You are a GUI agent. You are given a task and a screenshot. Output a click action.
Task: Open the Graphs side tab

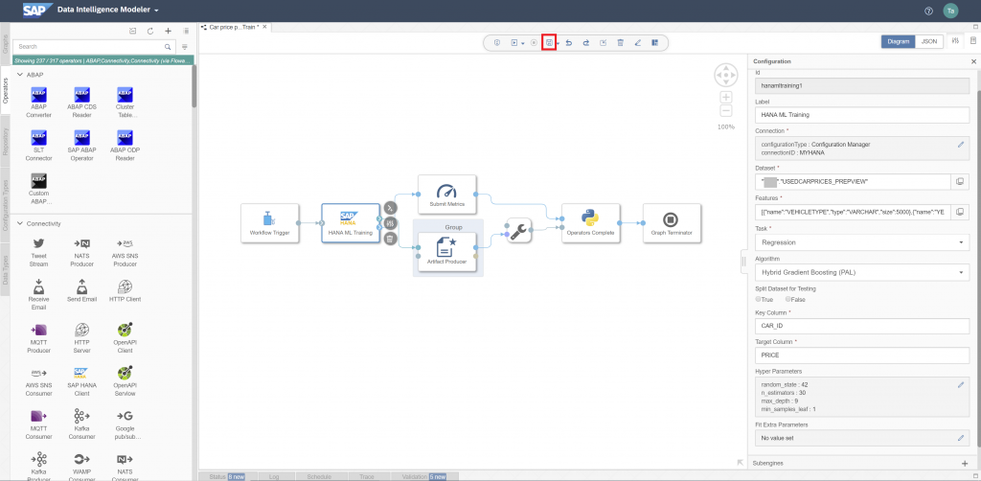coord(5,45)
